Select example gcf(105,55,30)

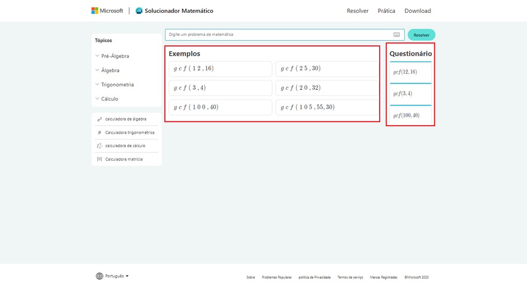[x=327, y=107]
